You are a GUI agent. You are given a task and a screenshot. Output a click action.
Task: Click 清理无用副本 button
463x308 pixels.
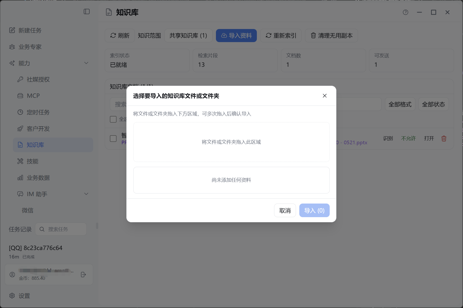pyautogui.click(x=331, y=35)
